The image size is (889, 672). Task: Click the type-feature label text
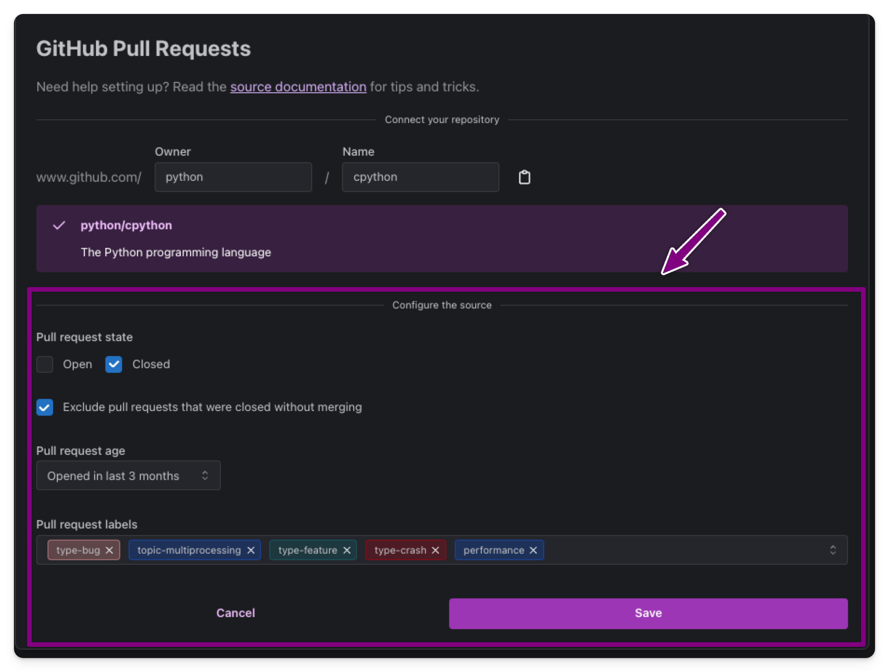tap(308, 550)
